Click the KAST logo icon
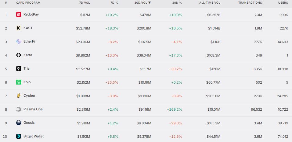292x142 pixels. pyautogui.click(x=19, y=28)
